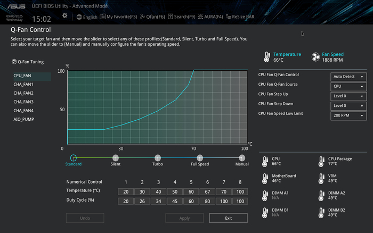The image size is (373, 233).
Task: Open CPU Fan Q-Fan Source dropdown
Action: pyautogui.click(x=348, y=86)
